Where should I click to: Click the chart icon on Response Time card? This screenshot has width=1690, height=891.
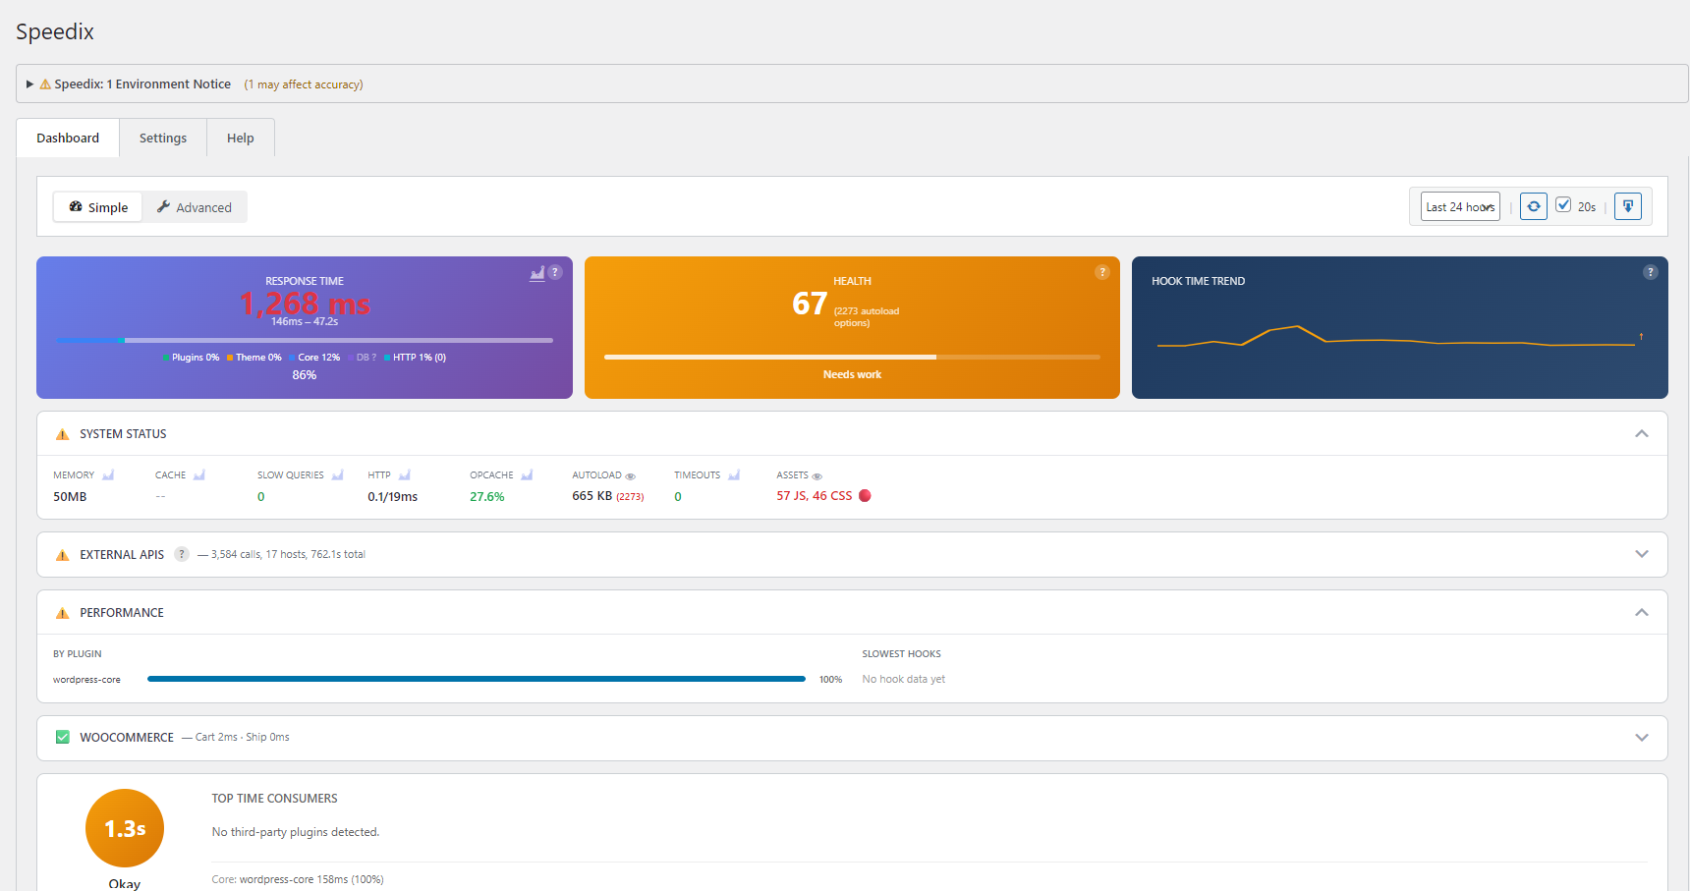click(536, 272)
